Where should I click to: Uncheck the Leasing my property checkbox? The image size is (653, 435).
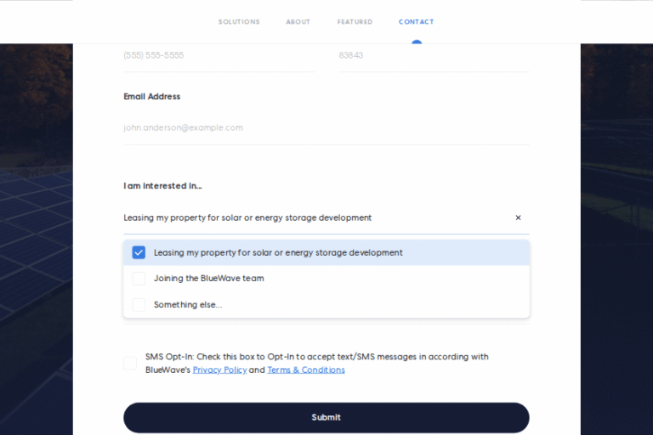[x=139, y=252]
